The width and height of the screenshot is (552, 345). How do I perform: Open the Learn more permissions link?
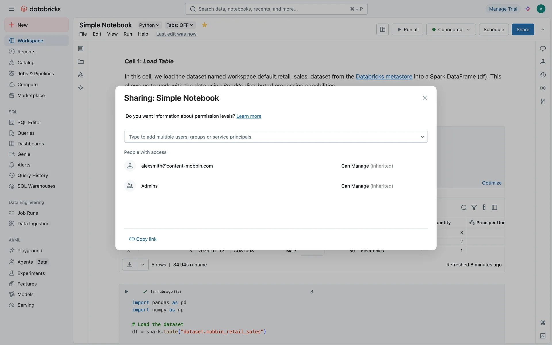[249, 116]
